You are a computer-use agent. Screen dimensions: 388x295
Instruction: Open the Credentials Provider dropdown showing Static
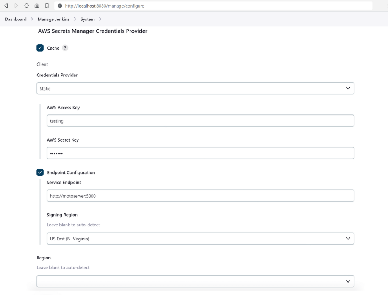coord(195,88)
